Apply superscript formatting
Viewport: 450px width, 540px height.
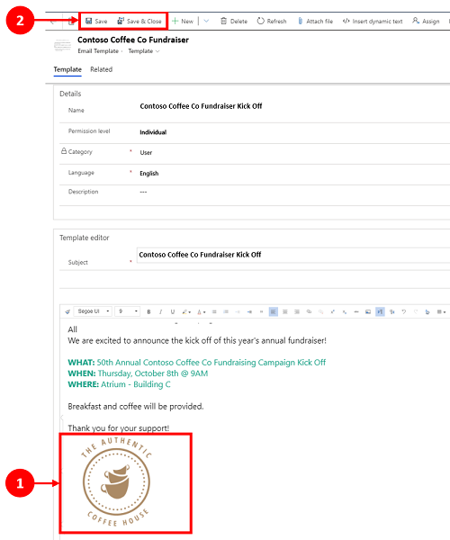coord(333,311)
